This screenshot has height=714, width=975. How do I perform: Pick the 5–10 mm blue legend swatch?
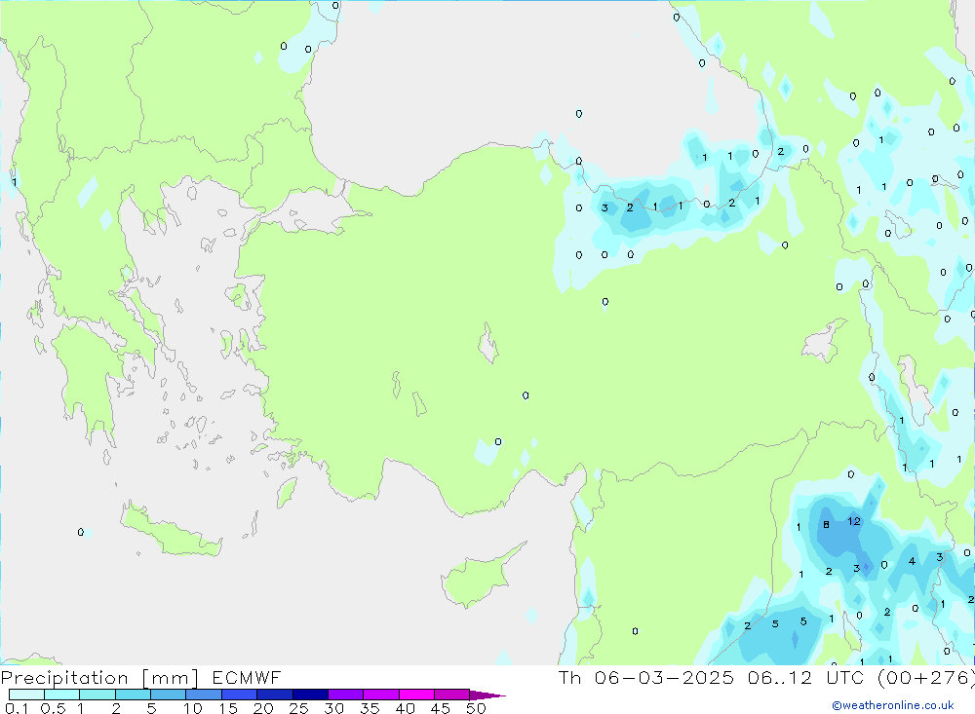click(169, 695)
